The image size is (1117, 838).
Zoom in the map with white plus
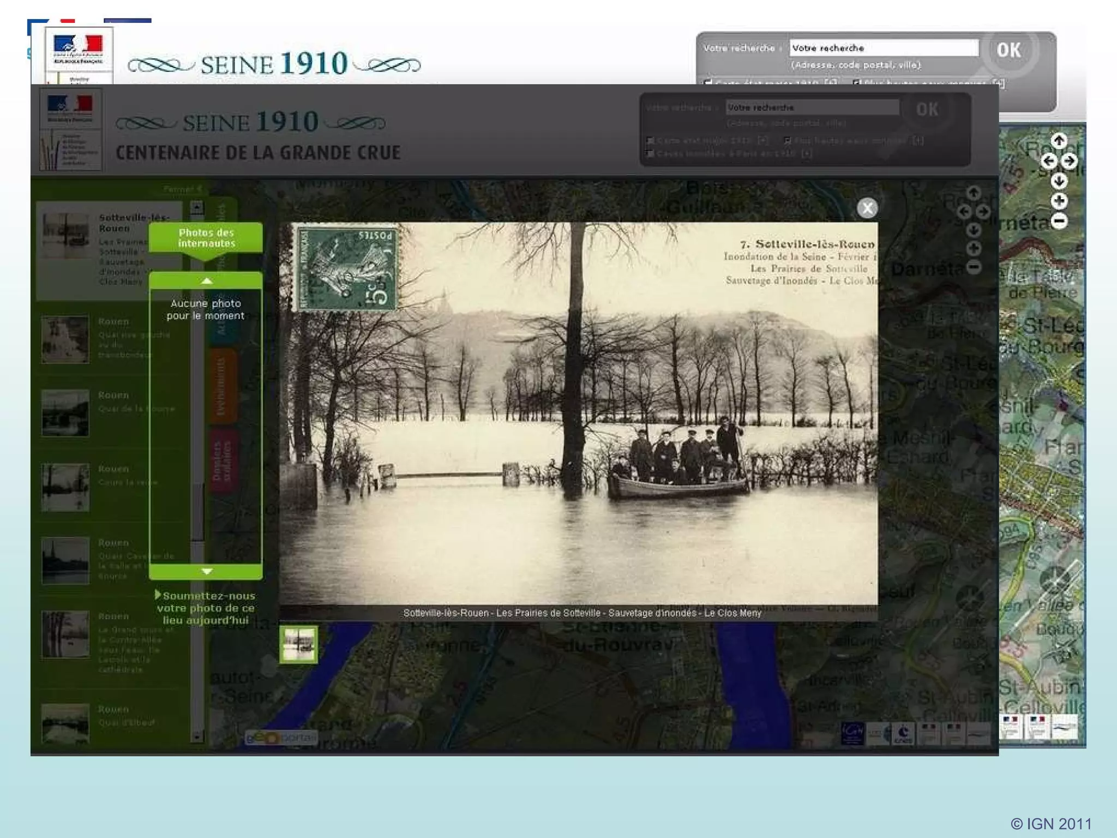(x=1059, y=201)
